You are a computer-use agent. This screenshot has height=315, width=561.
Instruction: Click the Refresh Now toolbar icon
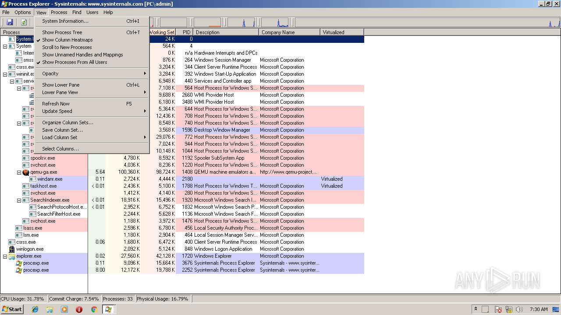pos(24,22)
